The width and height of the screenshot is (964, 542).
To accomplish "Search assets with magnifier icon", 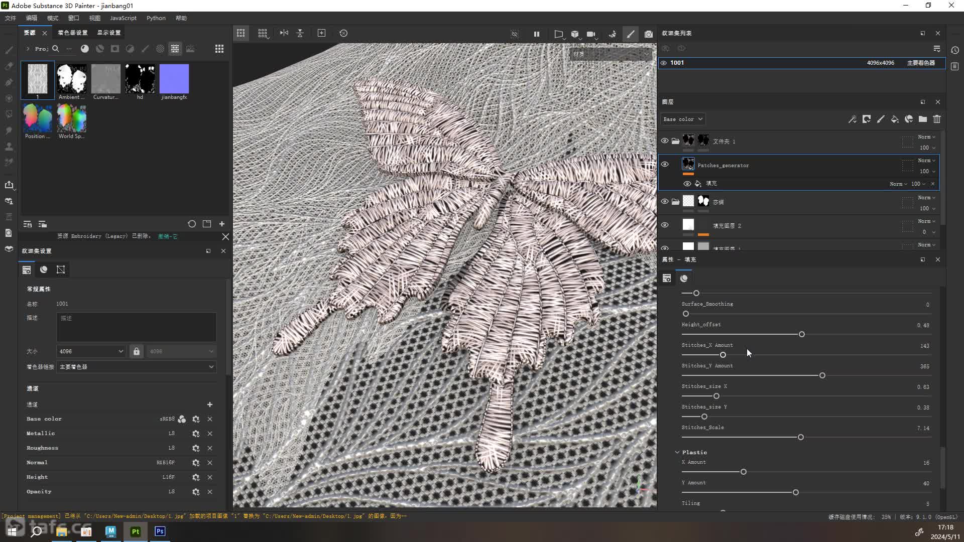I will 56,49.
